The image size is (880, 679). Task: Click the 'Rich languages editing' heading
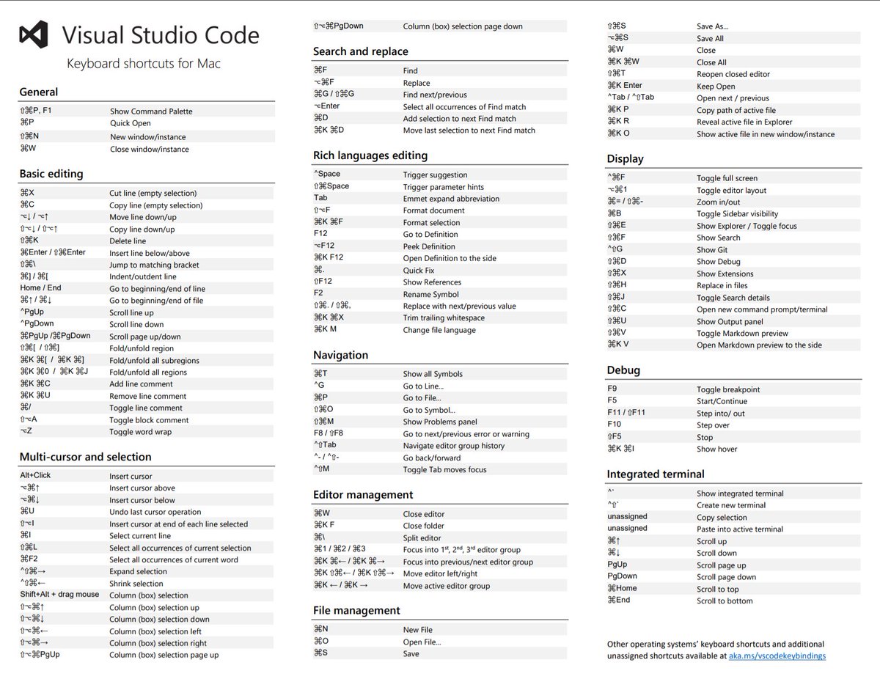370,155
